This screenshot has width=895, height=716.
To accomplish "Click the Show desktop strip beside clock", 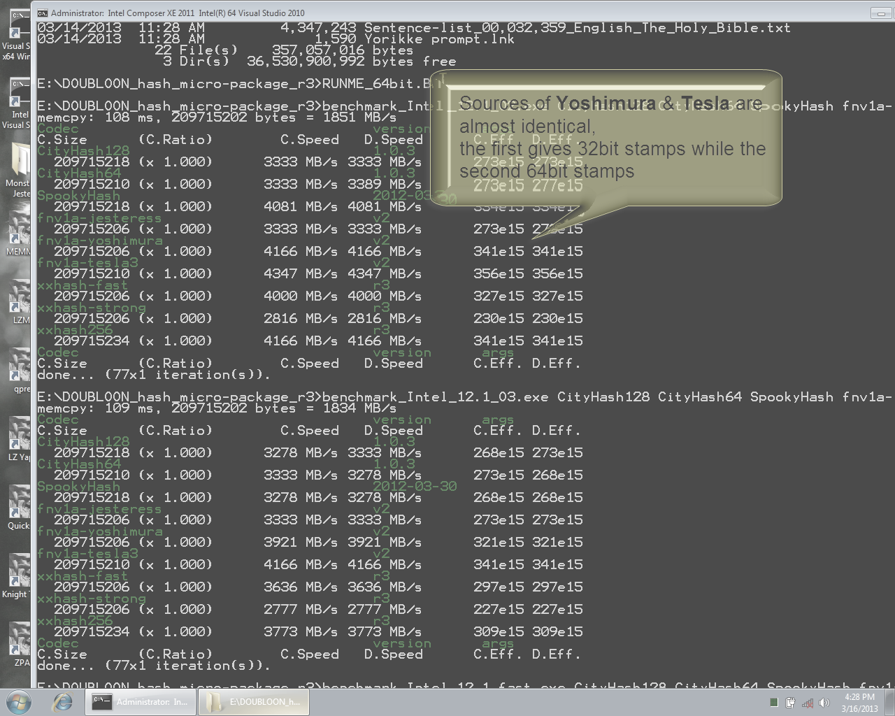I will tap(889, 702).
